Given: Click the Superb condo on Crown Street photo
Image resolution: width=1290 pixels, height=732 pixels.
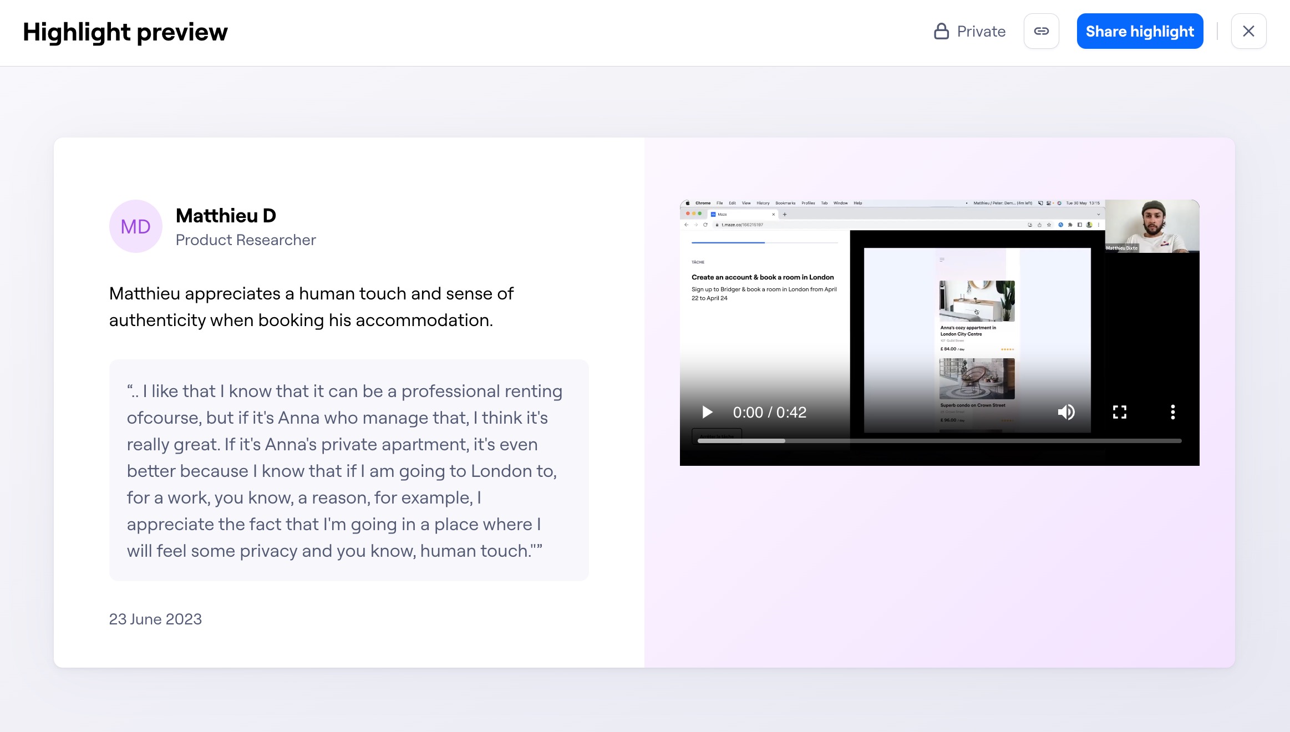Looking at the screenshot, I should (977, 378).
